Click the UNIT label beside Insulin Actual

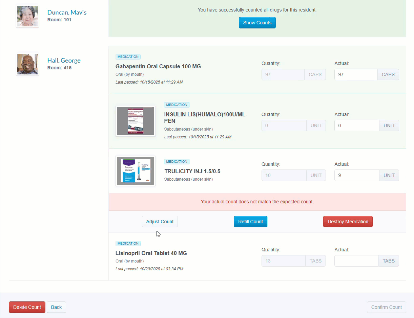389,126
